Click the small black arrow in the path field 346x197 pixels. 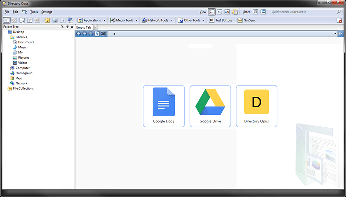[115, 34]
